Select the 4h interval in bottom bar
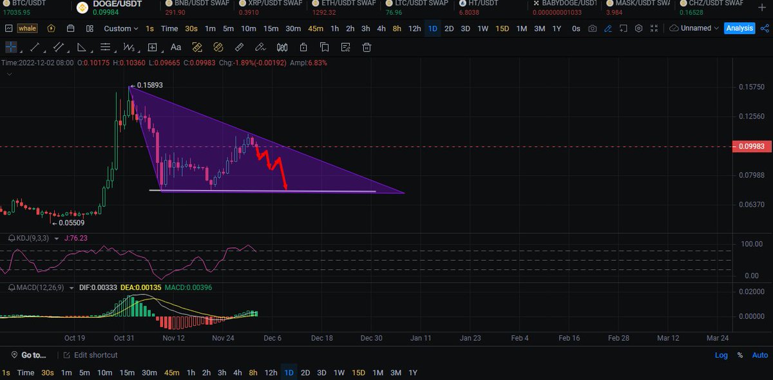 [x=238, y=373]
